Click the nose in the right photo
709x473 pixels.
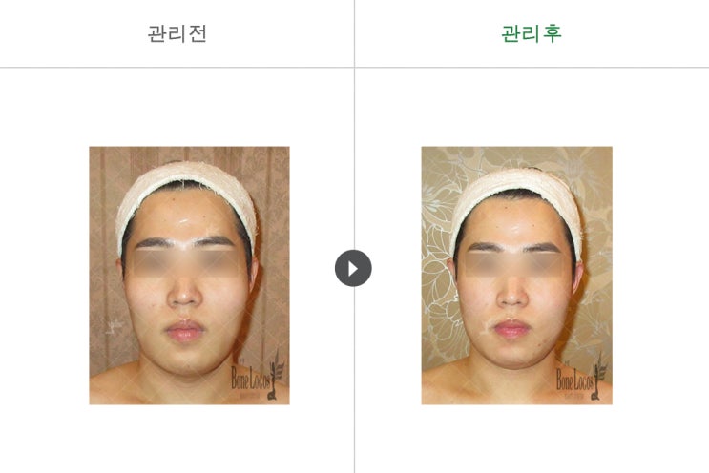512,294
